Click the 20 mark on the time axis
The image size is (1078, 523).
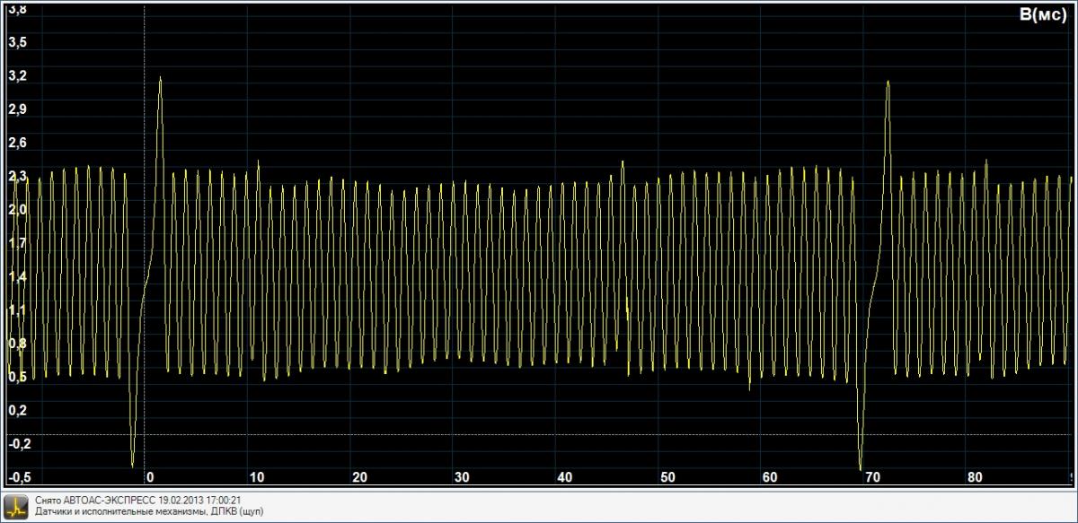click(x=359, y=476)
